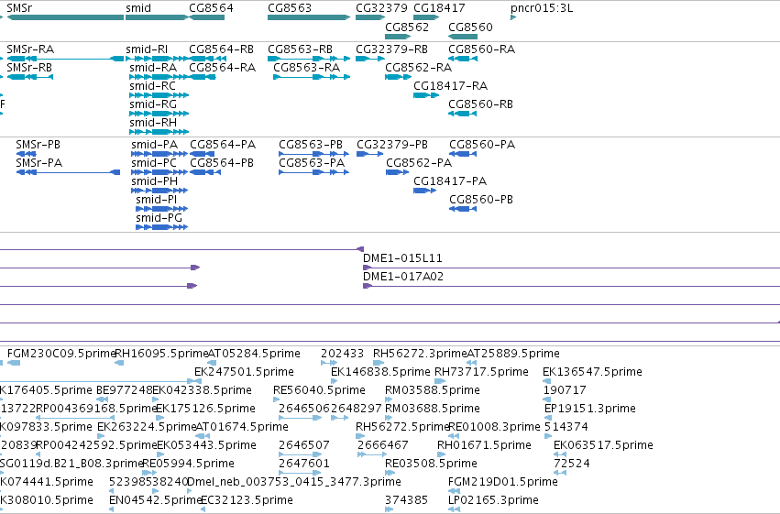Select protein CG18417-PA

pyautogui.click(x=450, y=181)
